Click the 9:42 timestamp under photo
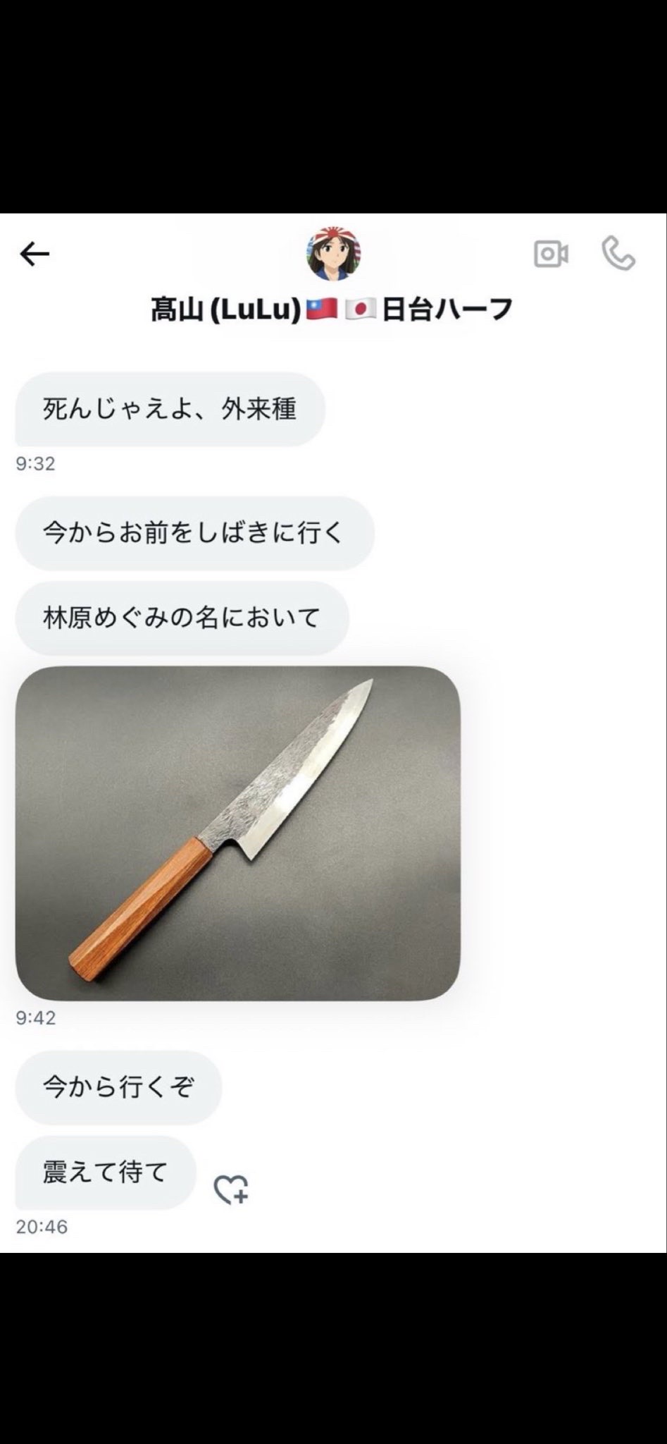Viewport: 667px width, 1444px height. click(35, 1017)
